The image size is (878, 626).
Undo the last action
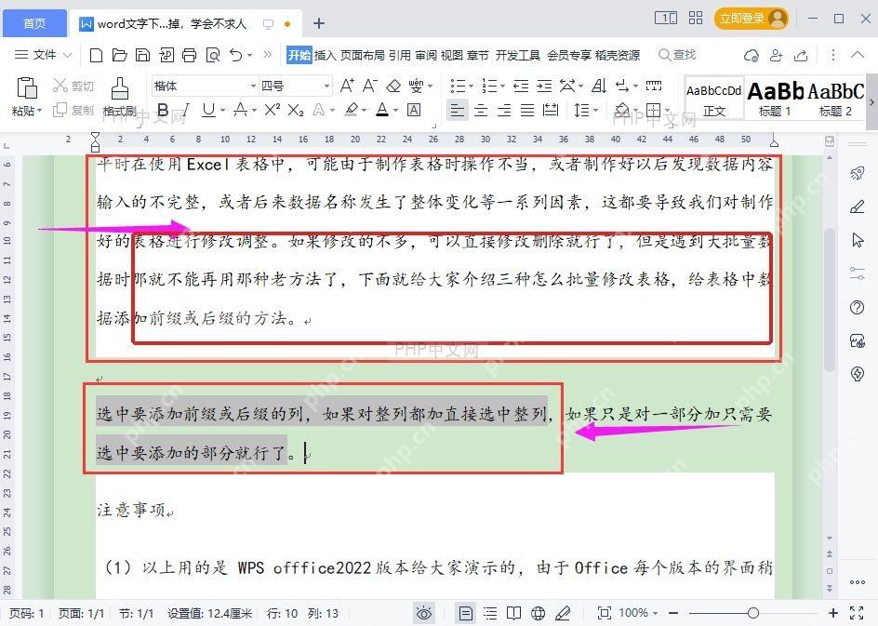[x=235, y=55]
